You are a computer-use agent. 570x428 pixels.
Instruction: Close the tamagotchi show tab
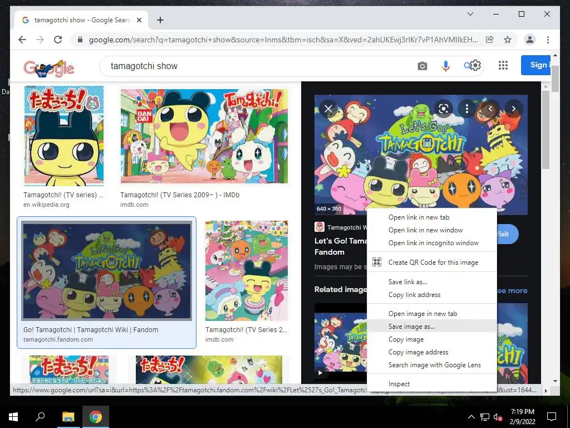(x=139, y=20)
